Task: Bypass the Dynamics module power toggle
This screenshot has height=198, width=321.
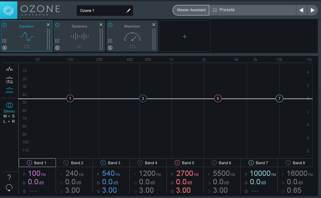Action: 57,25
